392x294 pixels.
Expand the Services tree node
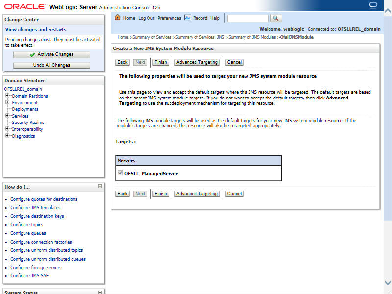(7, 116)
